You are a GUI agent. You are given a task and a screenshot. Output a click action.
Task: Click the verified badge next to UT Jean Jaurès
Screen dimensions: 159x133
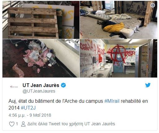coord(63,85)
